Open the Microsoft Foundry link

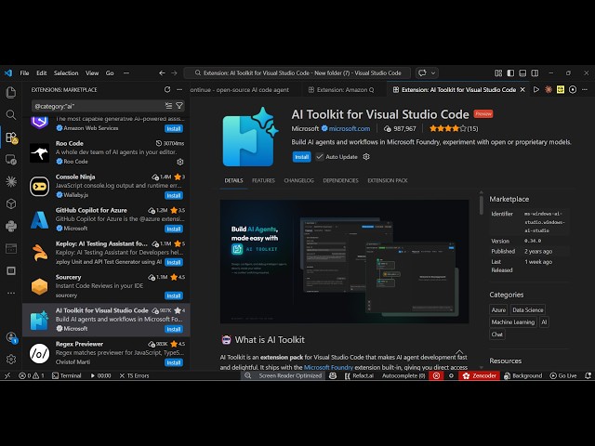[x=328, y=367]
